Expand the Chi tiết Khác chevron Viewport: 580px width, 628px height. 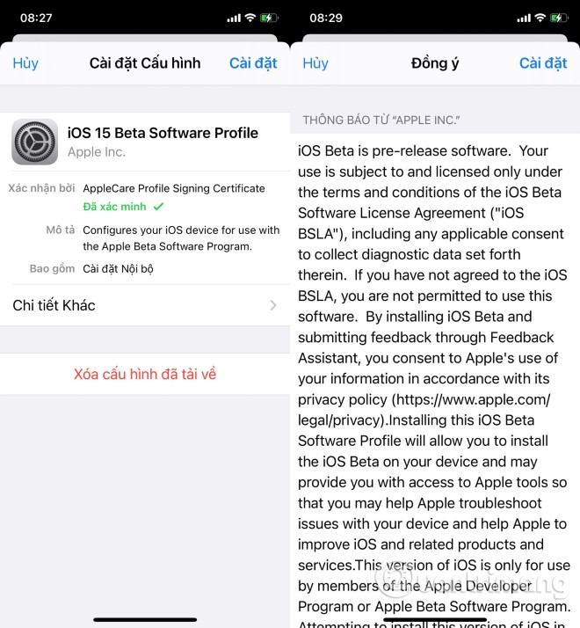pyautogui.click(x=273, y=305)
